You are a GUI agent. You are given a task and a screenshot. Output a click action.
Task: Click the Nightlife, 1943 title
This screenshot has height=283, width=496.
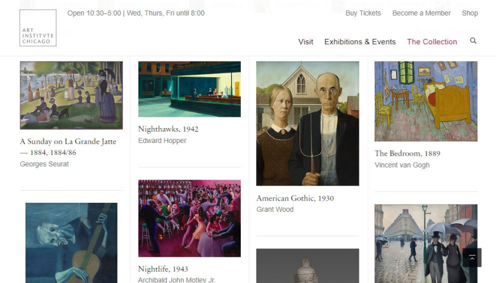click(163, 269)
